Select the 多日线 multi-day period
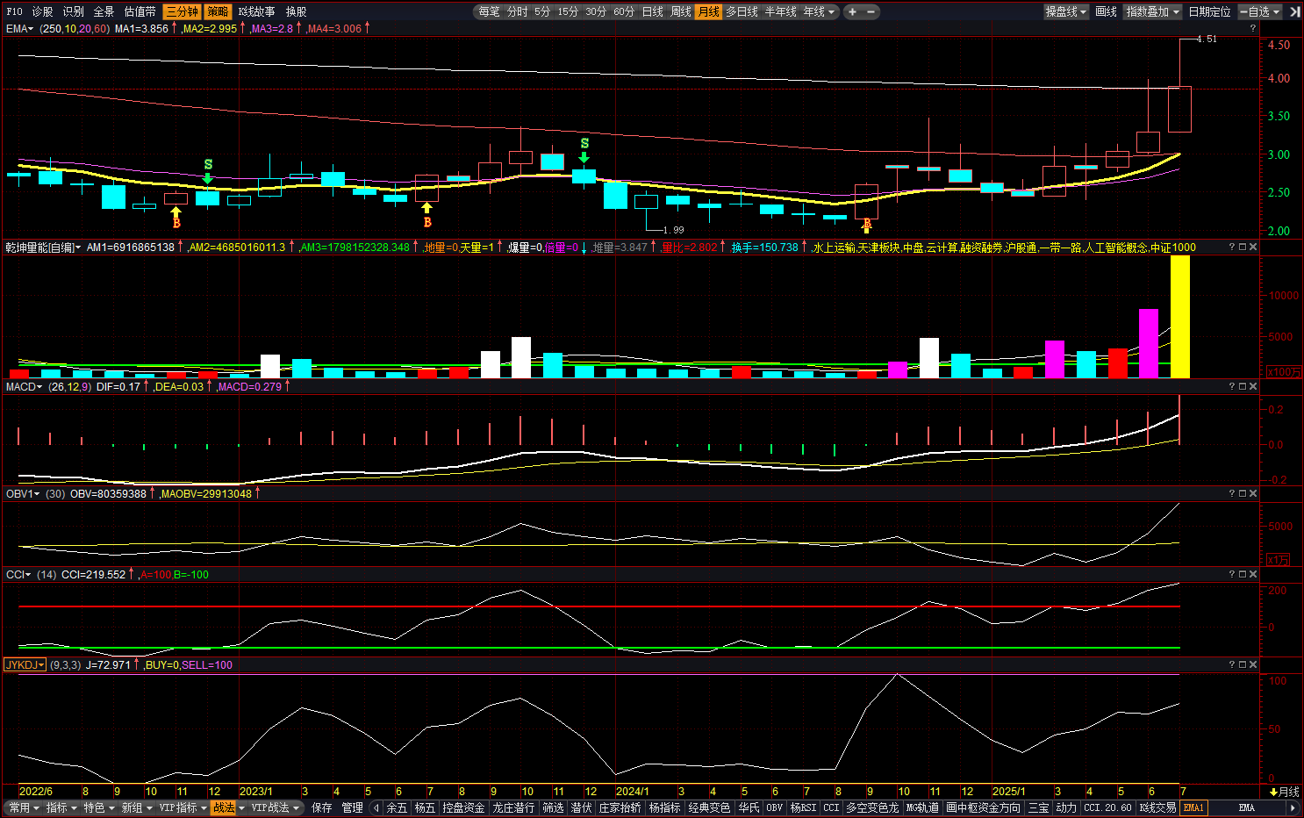Viewport: 1304px width, 818px height. pos(742,11)
